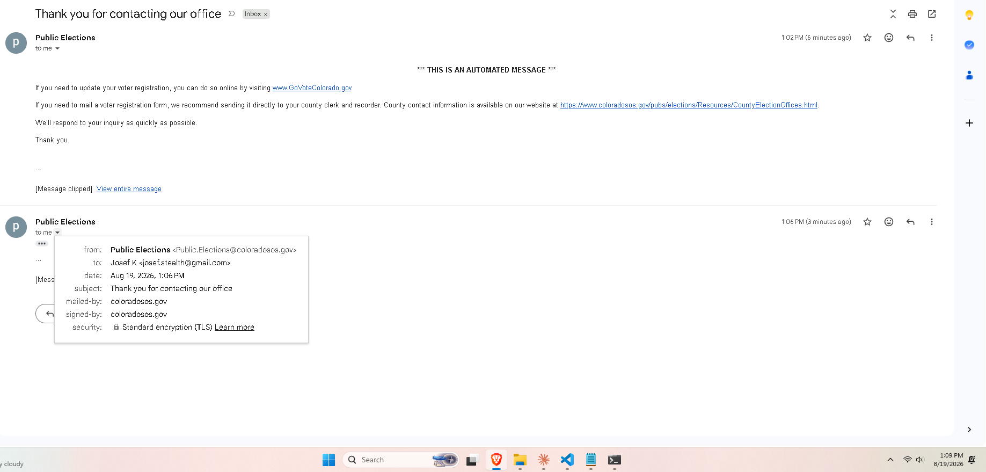Open more options for second message
The height and width of the screenshot is (472, 986).
point(932,222)
